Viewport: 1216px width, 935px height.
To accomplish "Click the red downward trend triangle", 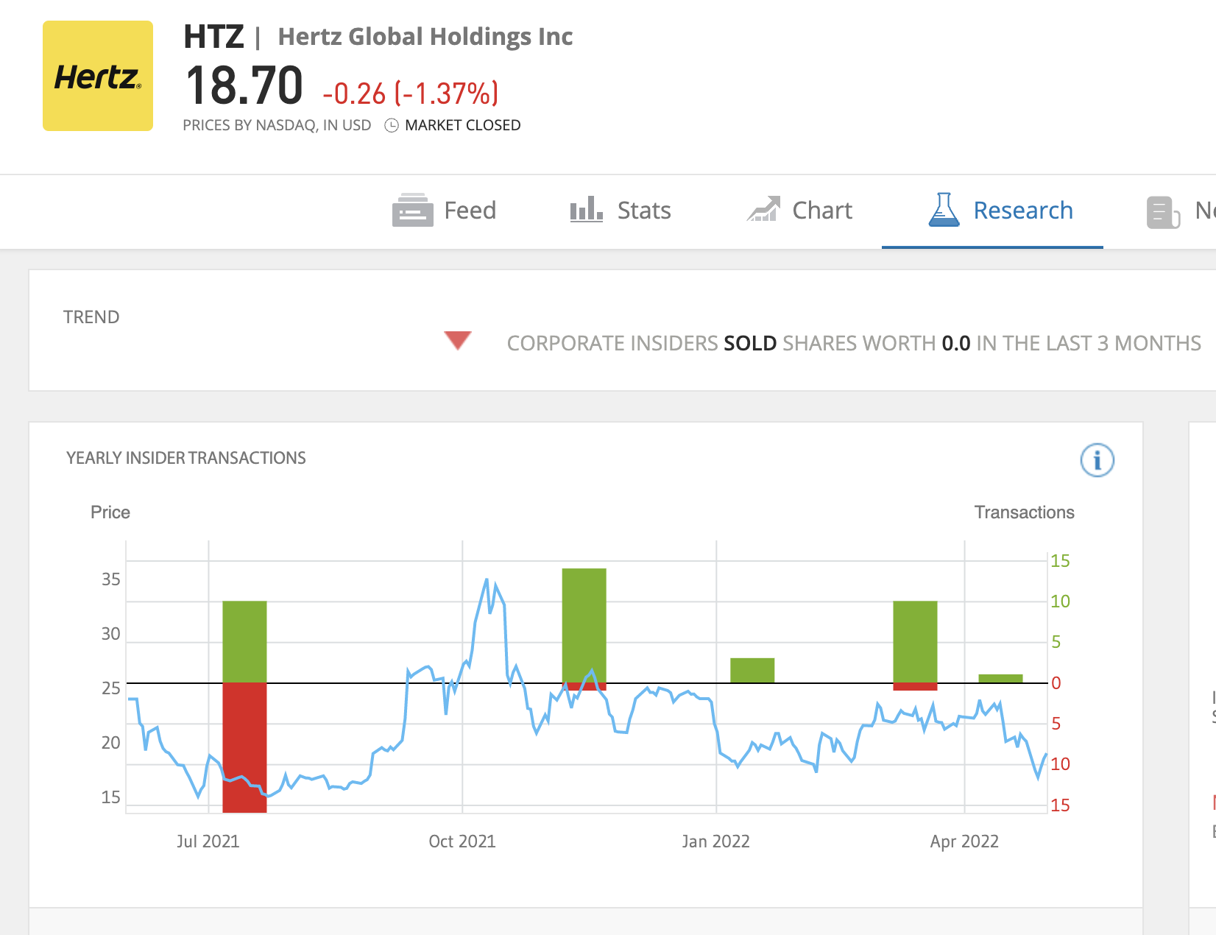I will [x=458, y=340].
